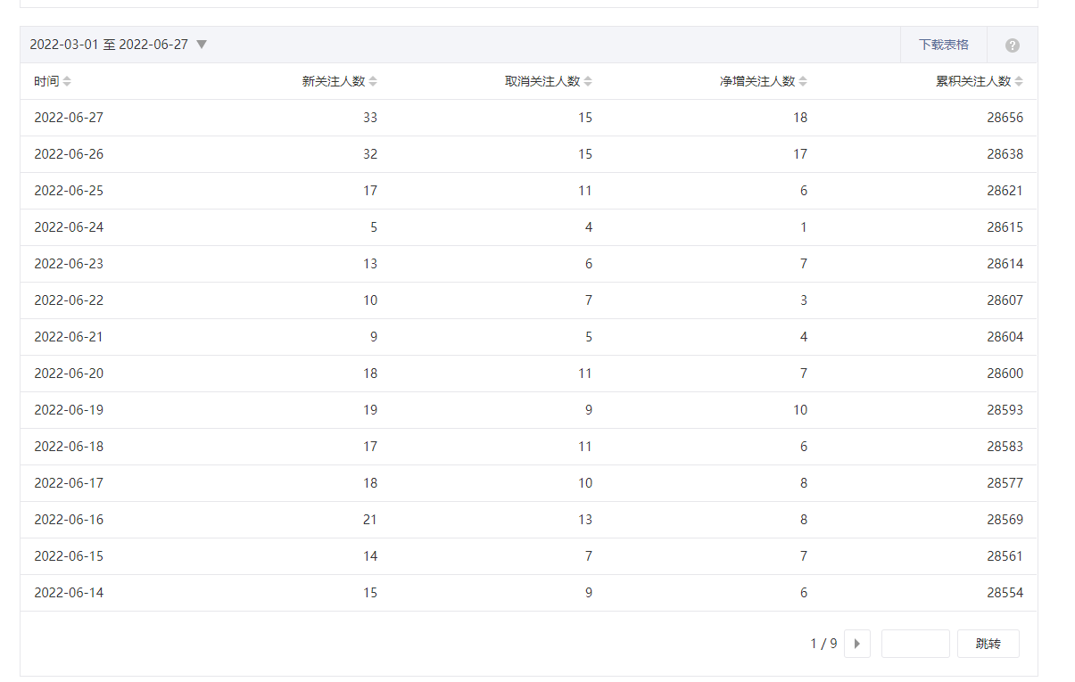Sort by 新关注人数 column arrows
The width and height of the screenshot is (1075, 682).
pyautogui.click(x=373, y=81)
